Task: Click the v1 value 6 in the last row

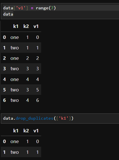Action: pos(38,100)
